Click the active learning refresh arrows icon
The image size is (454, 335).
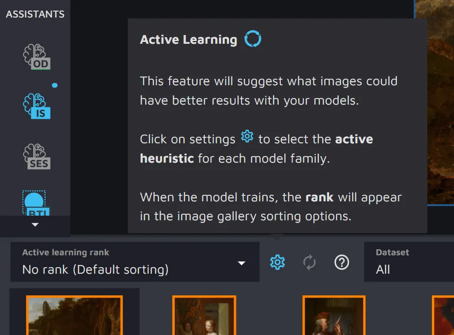(x=309, y=262)
